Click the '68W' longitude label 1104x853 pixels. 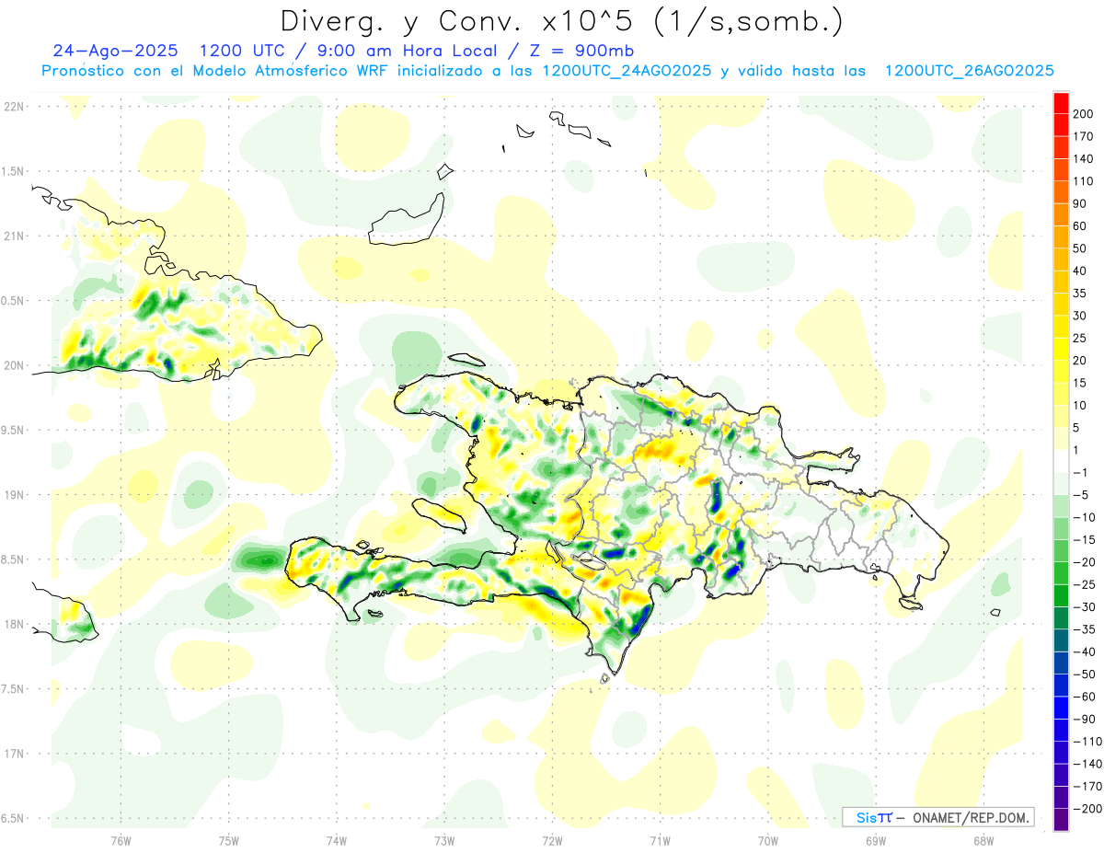point(983,840)
